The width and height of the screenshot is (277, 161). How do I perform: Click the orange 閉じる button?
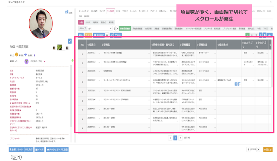pos(268,150)
